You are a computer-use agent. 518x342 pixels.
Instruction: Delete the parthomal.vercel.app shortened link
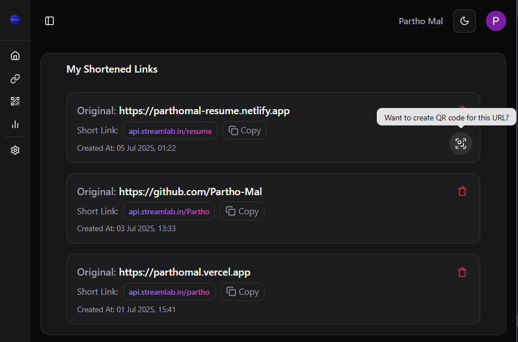coord(462,272)
